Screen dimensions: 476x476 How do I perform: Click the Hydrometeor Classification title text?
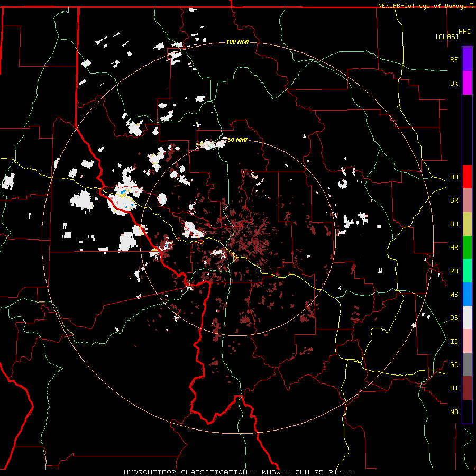186,472
